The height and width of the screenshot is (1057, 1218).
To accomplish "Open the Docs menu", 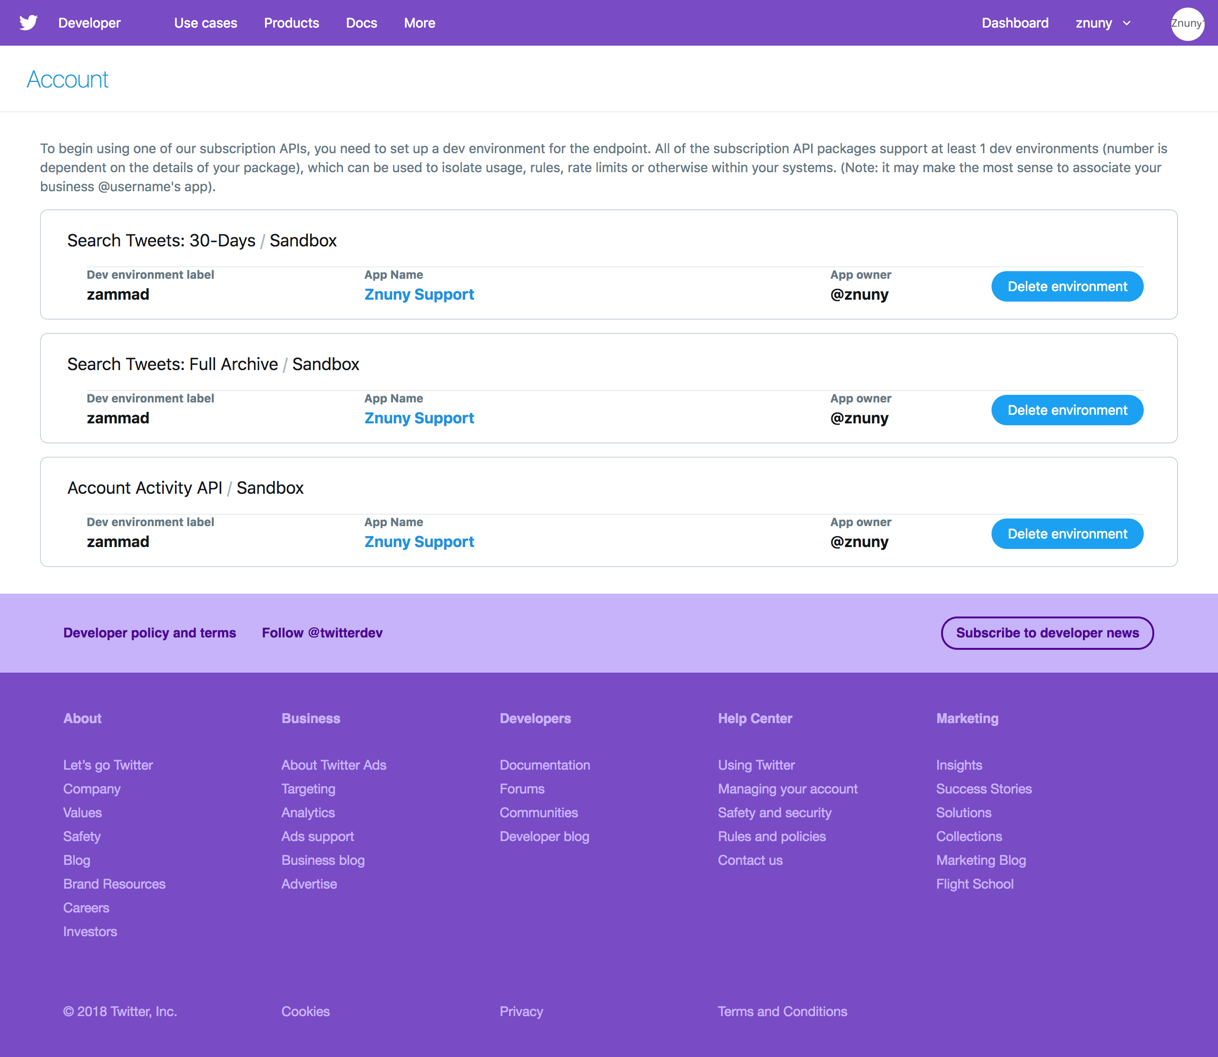I will point(362,23).
